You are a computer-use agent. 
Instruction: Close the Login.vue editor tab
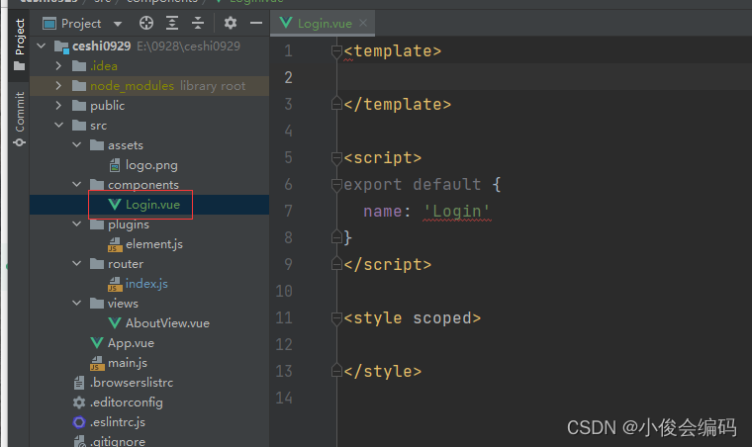pyautogui.click(x=363, y=23)
